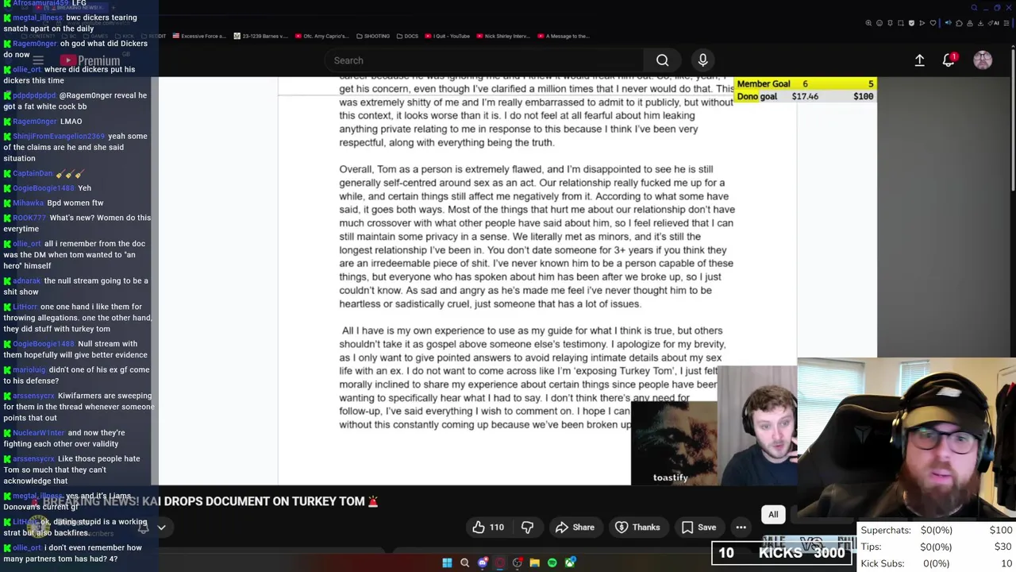The image size is (1016, 572).
Task: Activate voice search microphone icon
Action: (702, 60)
